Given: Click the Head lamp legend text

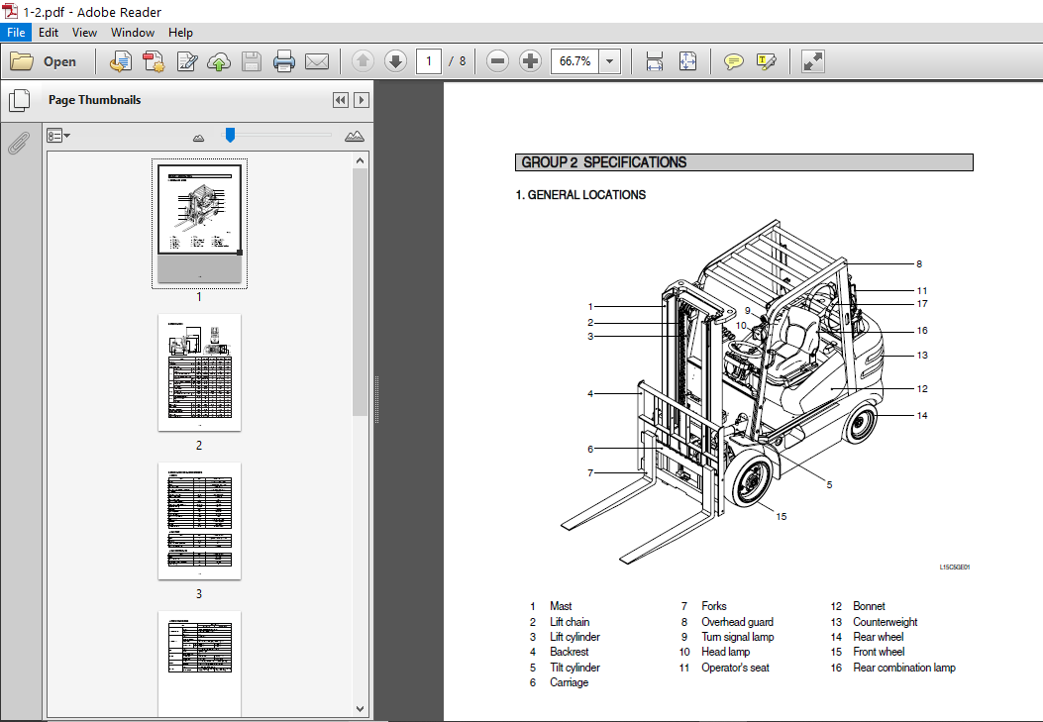Looking at the screenshot, I should [x=725, y=653].
